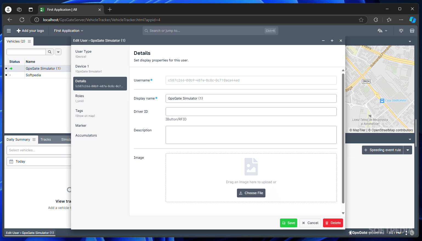This screenshot has height=241, width=422.
Task: Sort by Name column header
Action: point(30,62)
